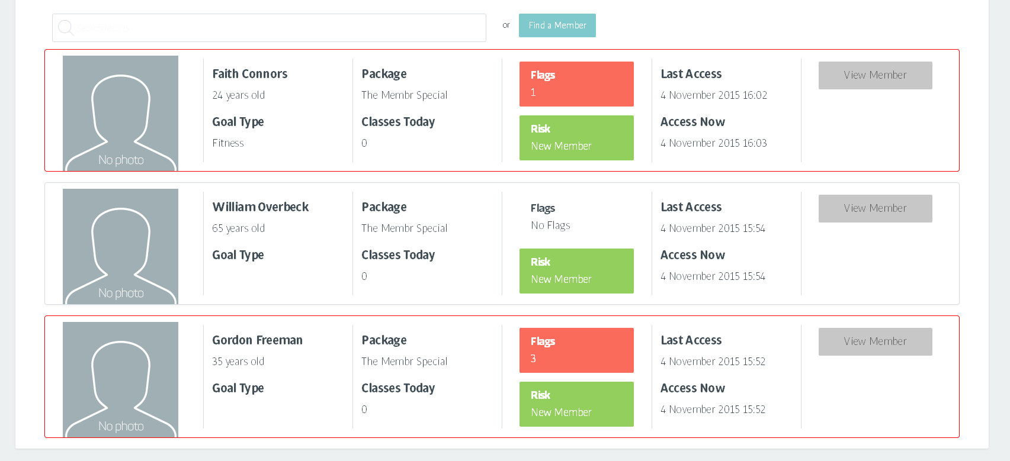Click the search magnifier icon
The image size is (1010, 461).
[66, 28]
